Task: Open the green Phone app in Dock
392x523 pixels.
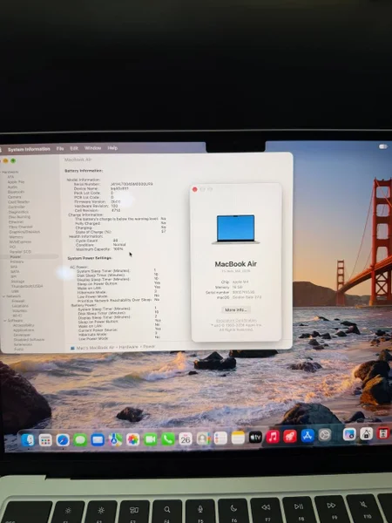Action: 167,439
